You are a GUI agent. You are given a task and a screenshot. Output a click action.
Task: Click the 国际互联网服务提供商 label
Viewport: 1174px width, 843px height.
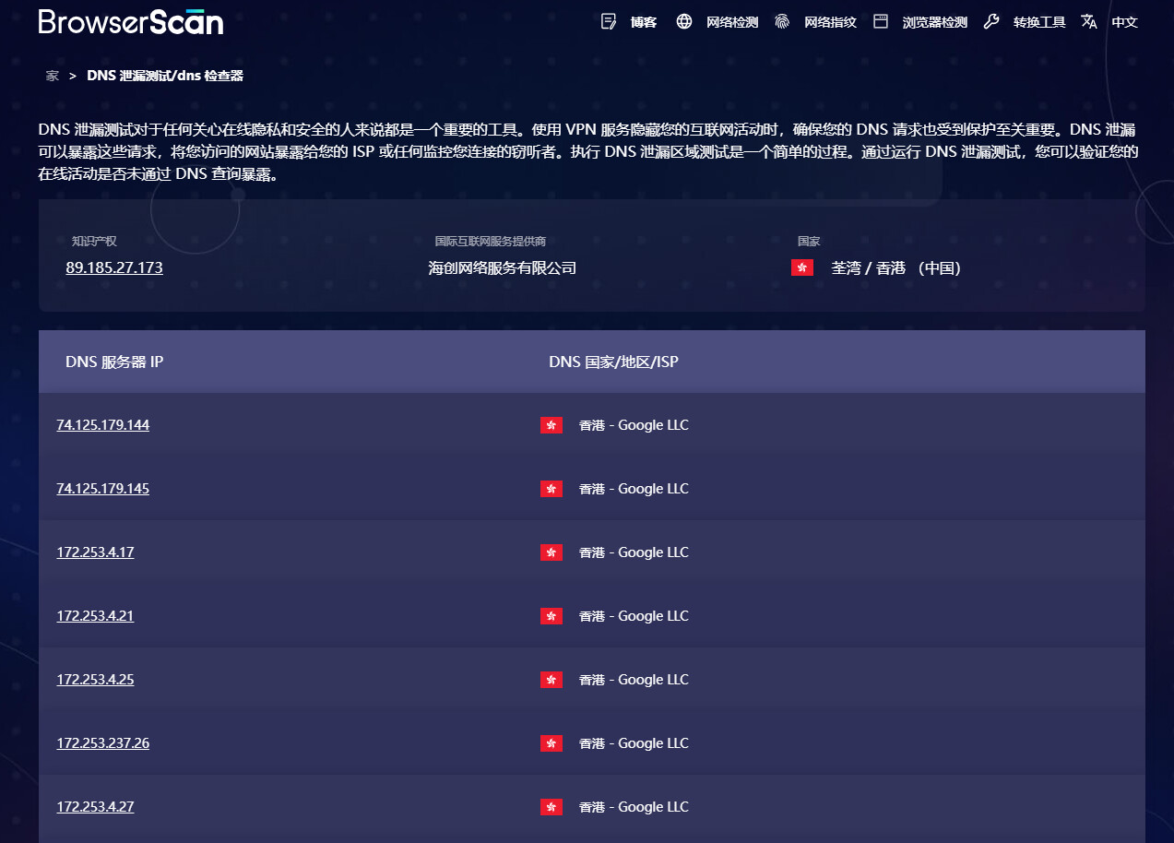pos(491,242)
